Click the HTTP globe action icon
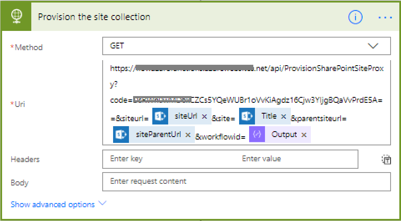The height and width of the screenshot is (221, 401). tap(16, 17)
